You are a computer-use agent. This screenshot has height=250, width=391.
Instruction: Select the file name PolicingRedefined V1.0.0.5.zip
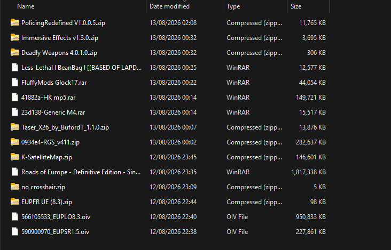pos(64,23)
